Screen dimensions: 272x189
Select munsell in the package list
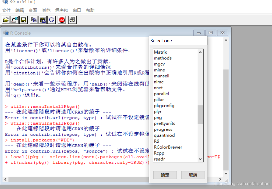tap(175, 76)
